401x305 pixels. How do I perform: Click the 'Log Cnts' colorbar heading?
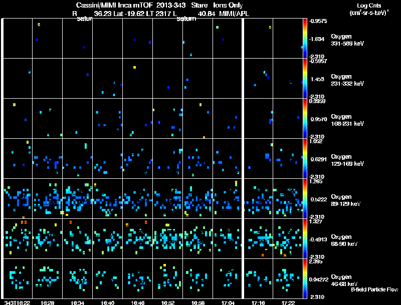369,6
